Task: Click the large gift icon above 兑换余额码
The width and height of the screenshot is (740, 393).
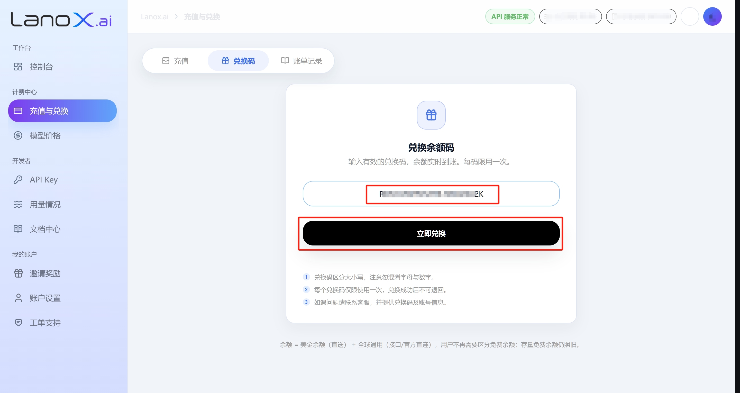Action: coord(431,115)
